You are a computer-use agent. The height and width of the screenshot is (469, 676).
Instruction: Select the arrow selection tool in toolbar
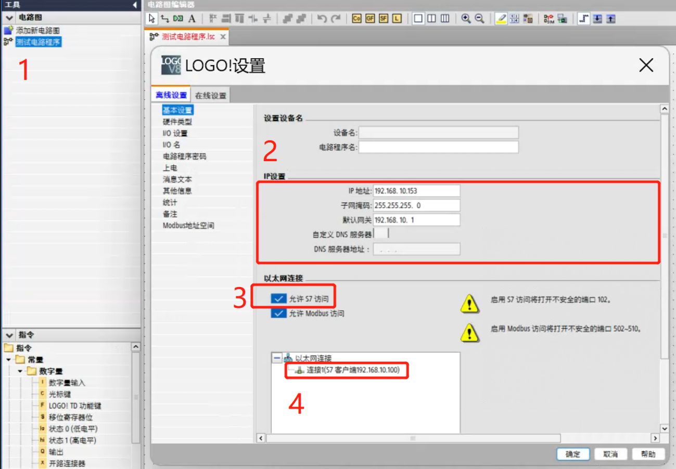(x=151, y=19)
